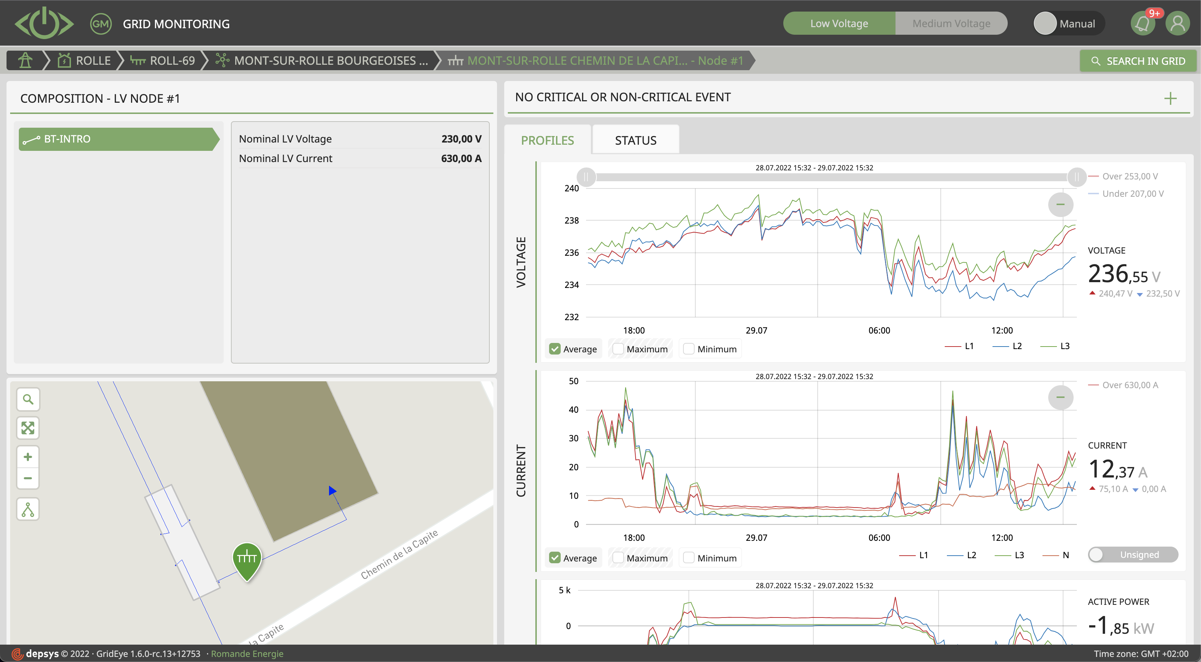
Task: Select the Medium Voltage view
Action: pyautogui.click(x=951, y=23)
